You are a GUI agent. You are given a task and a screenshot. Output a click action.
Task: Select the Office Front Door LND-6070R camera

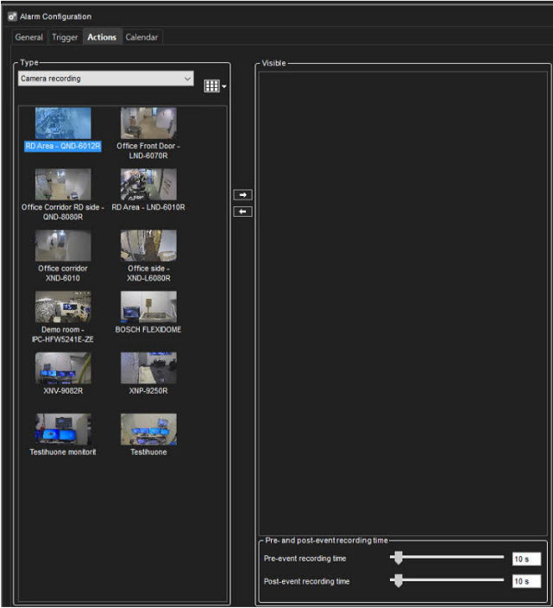tap(148, 124)
